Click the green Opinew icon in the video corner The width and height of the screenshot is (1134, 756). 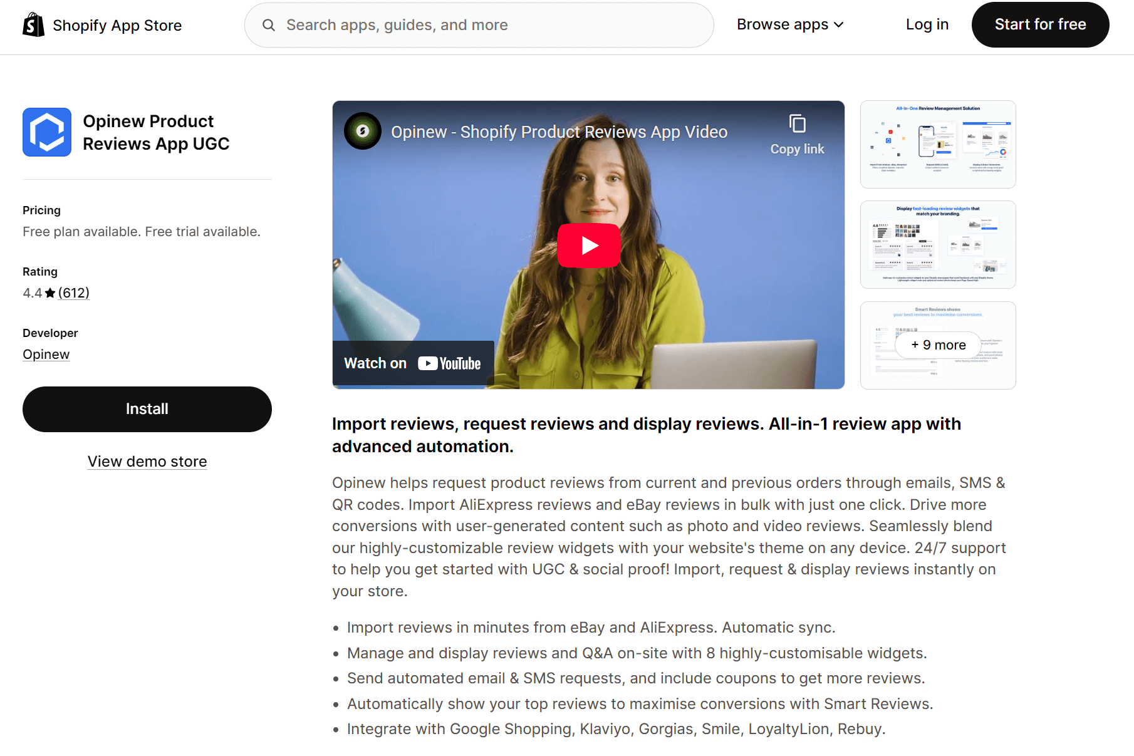362,131
